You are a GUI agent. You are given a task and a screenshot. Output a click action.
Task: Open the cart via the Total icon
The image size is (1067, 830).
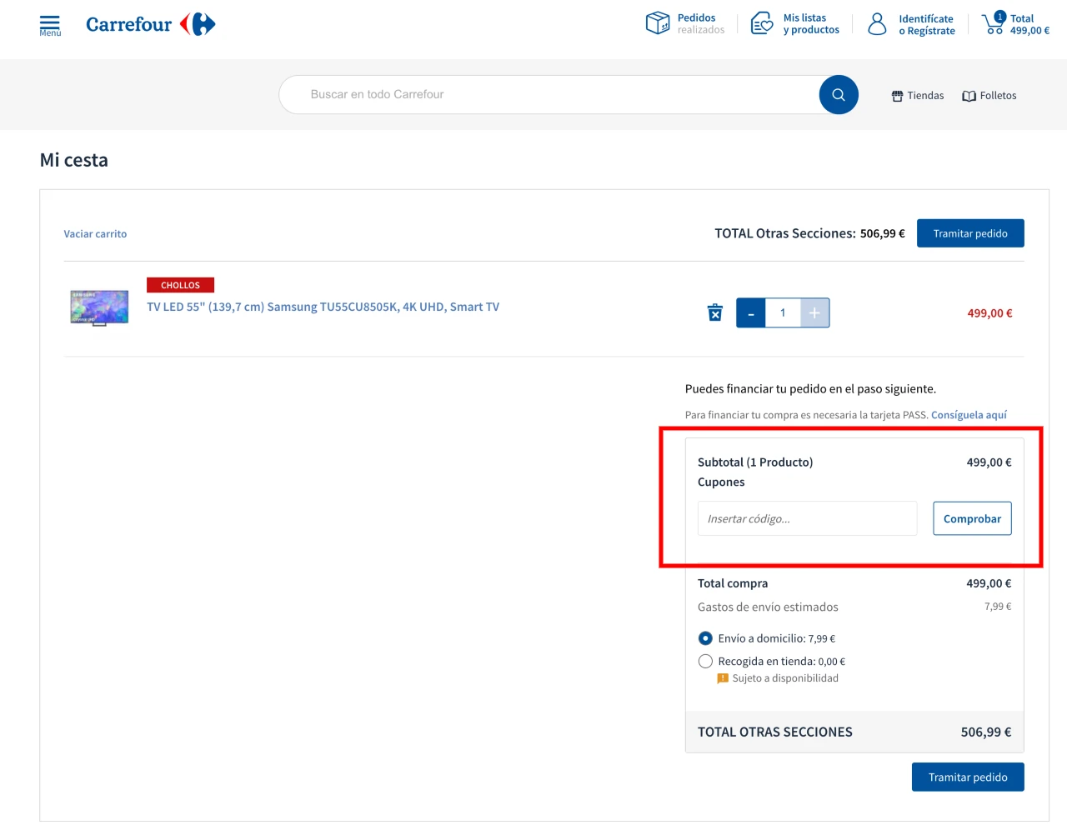993,25
